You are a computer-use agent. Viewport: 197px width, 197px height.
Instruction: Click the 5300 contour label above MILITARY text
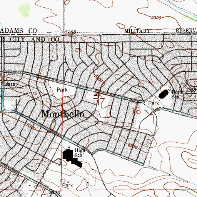[156, 18]
